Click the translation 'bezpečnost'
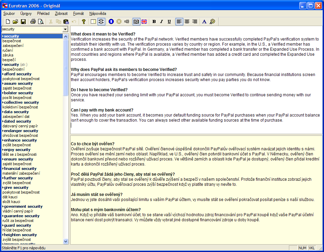The height and width of the screenshot is (252, 324). [x=11, y=41]
